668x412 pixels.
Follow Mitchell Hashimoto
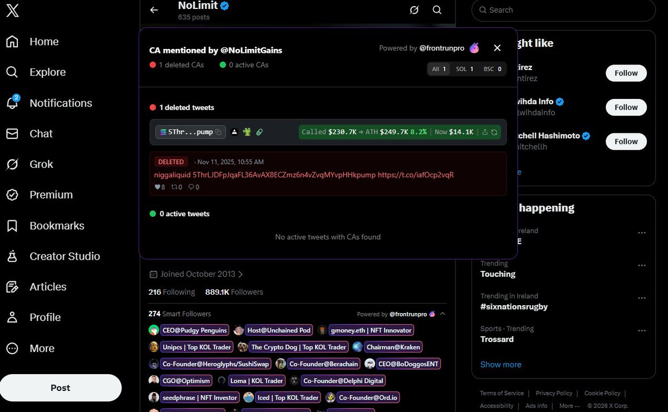click(626, 141)
